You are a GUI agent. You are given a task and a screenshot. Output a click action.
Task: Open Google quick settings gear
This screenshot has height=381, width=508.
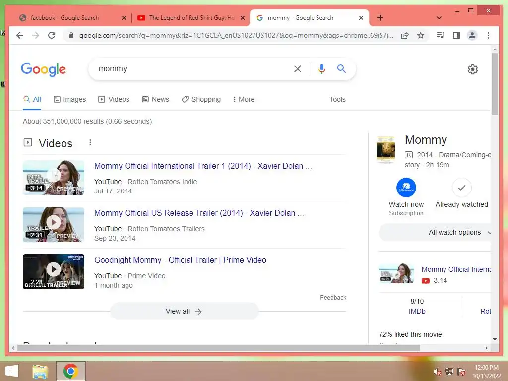pyautogui.click(x=473, y=69)
